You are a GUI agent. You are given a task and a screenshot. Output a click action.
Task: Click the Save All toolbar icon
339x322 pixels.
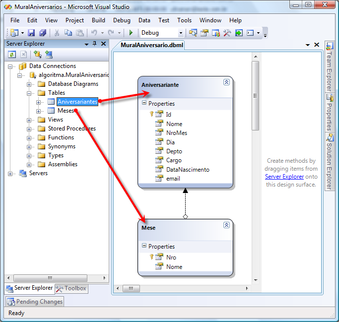point(42,33)
